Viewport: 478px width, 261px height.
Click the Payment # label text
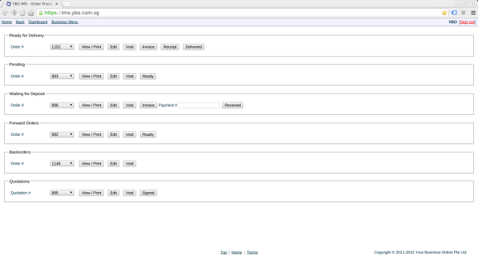[168, 105]
